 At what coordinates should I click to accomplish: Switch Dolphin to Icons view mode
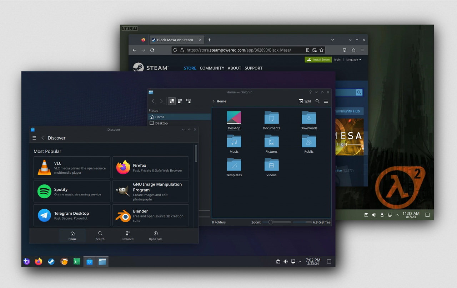click(172, 101)
